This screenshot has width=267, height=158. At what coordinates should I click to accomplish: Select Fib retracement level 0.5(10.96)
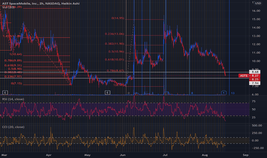tap(116, 52)
